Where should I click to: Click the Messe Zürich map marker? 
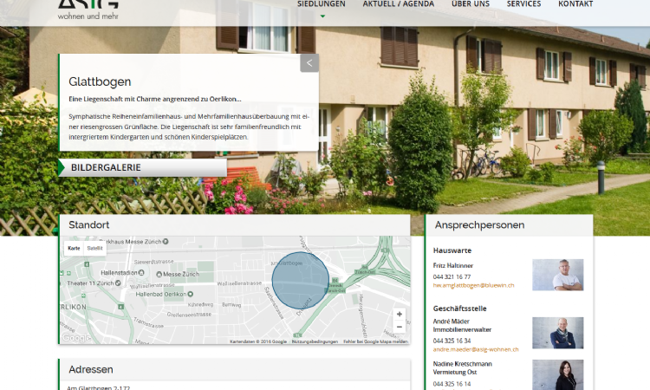tap(167, 274)
